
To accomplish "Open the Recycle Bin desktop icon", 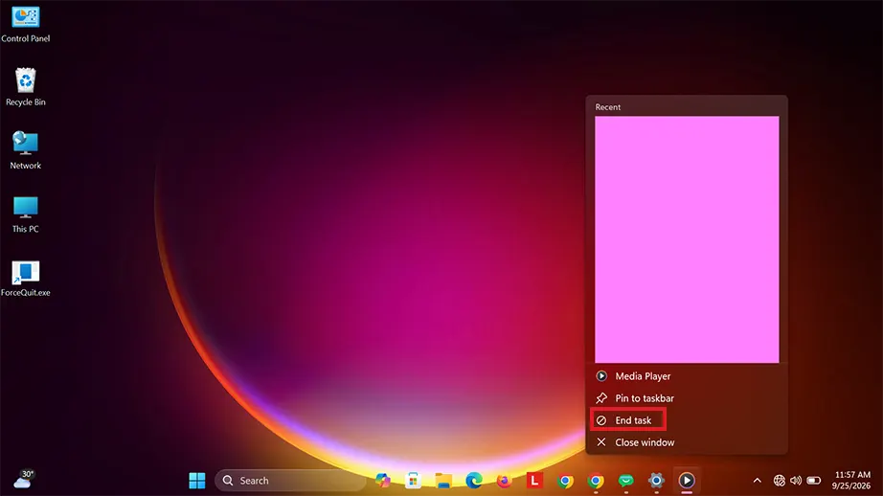I will 25,87.
